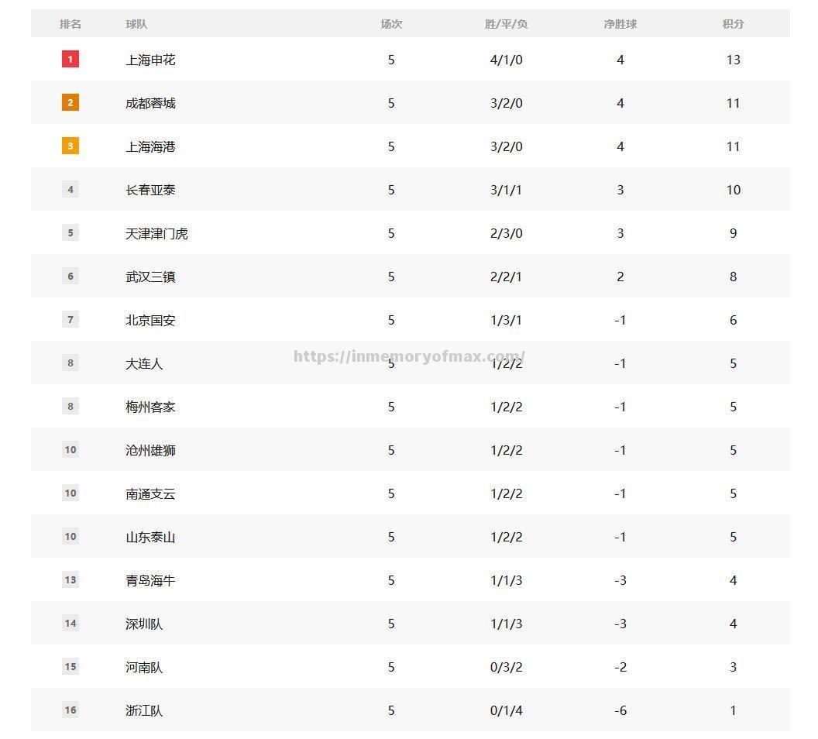Click the gray rank 4 badge
This screenshot has height=739, width=818.
click(70, 189)
